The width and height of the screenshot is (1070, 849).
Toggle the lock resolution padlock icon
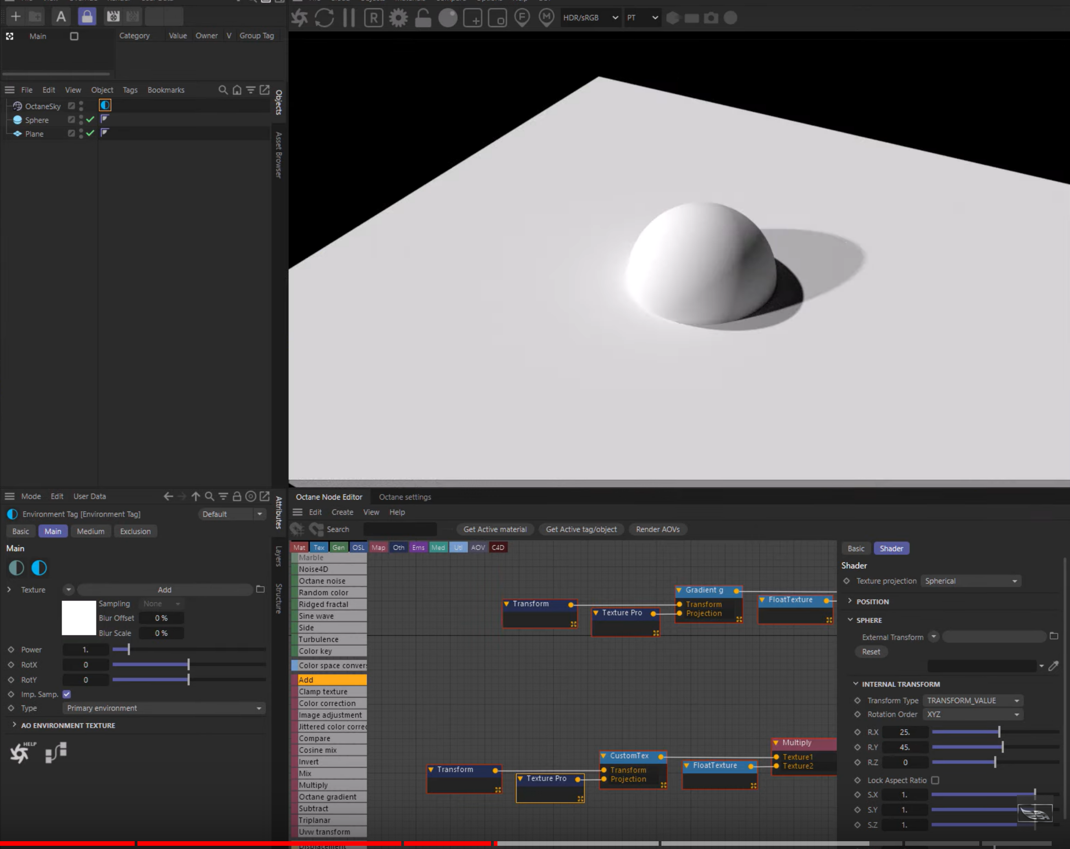(x=423, y=18)
